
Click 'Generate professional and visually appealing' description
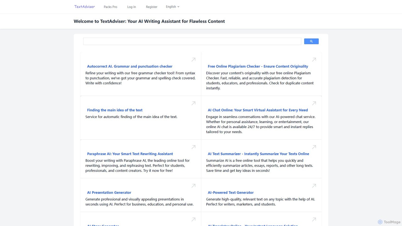[x=139, y=202]
